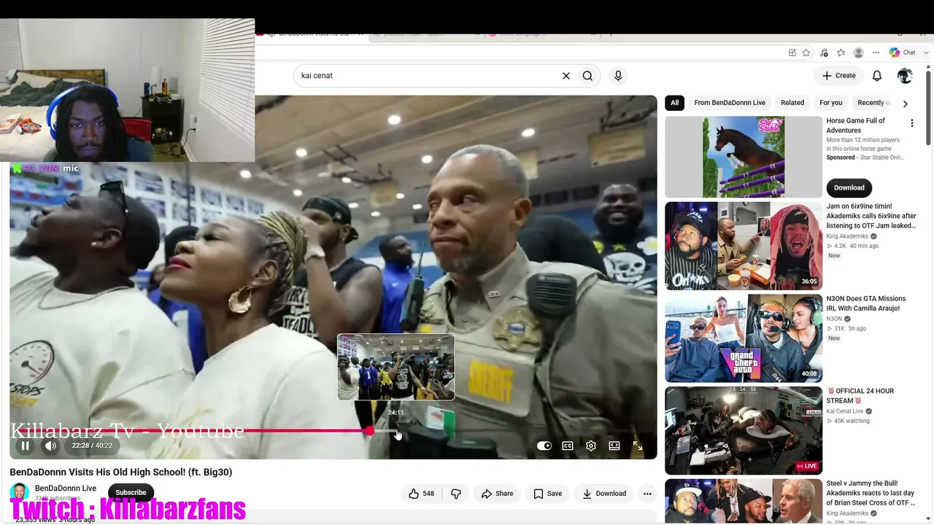Click the search magnifier button
Image resolution: width=934 pixels, height=525 pixels.
coord(587,76)
